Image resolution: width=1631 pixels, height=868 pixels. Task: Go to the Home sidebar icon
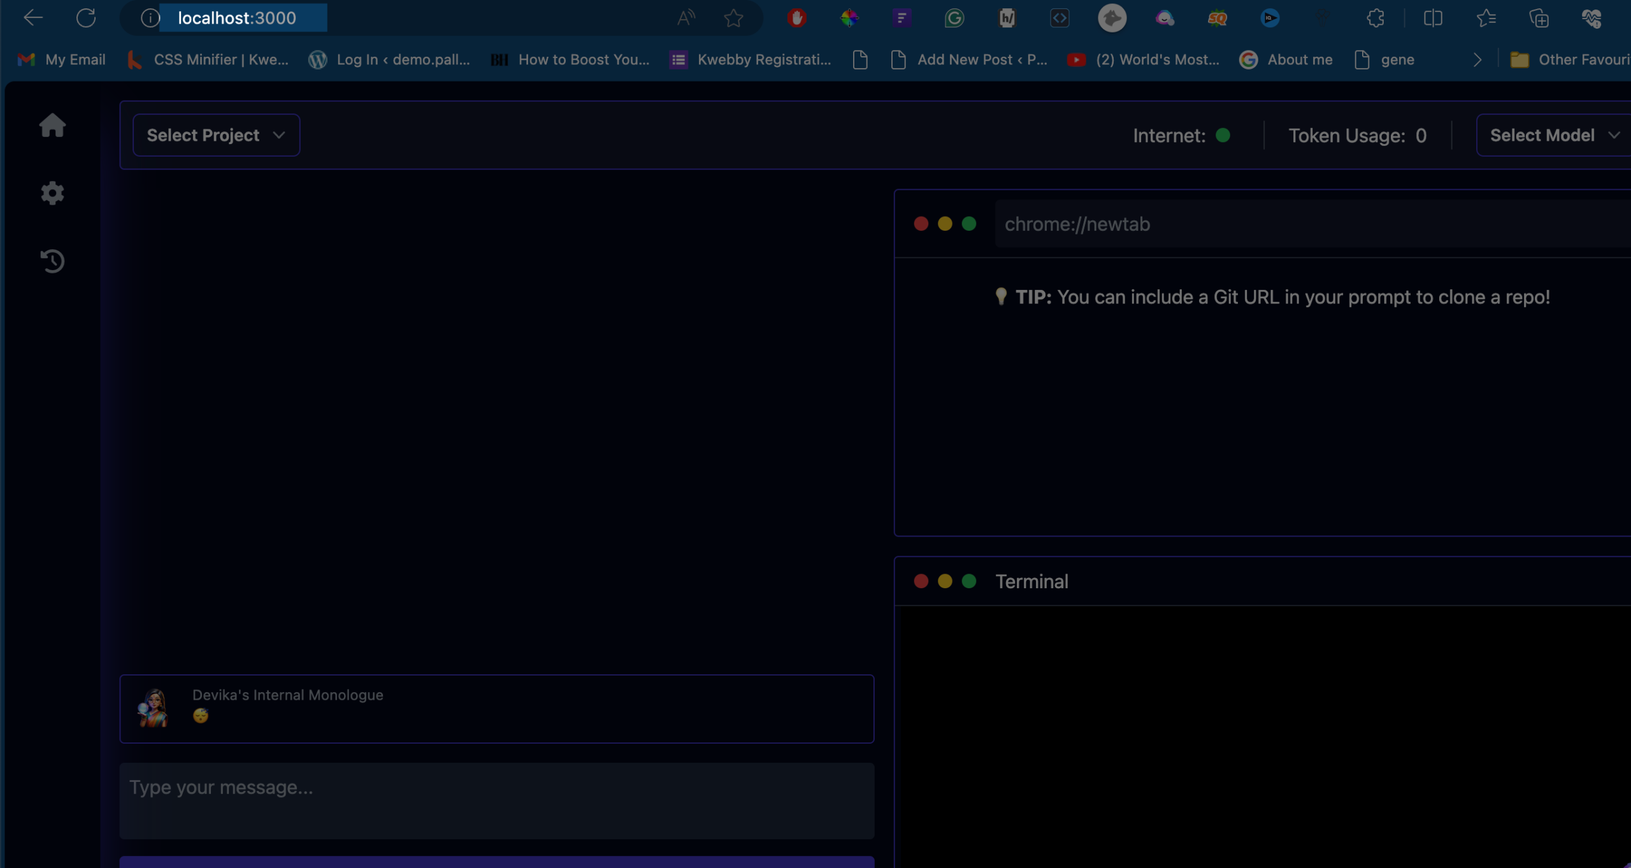[x=52, y=125]
